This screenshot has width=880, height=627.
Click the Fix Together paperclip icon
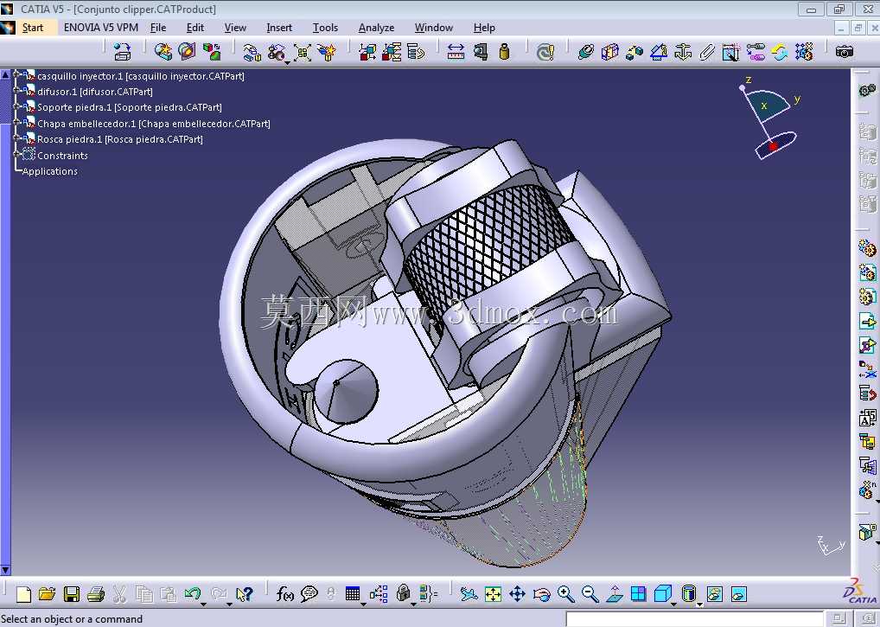click(x=707, y=52)
